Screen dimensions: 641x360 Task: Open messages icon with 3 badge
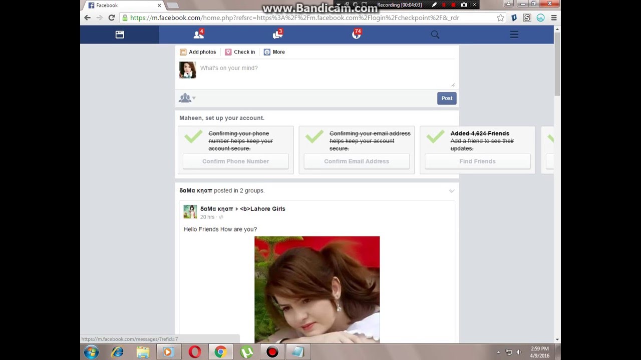click(277, 34)
